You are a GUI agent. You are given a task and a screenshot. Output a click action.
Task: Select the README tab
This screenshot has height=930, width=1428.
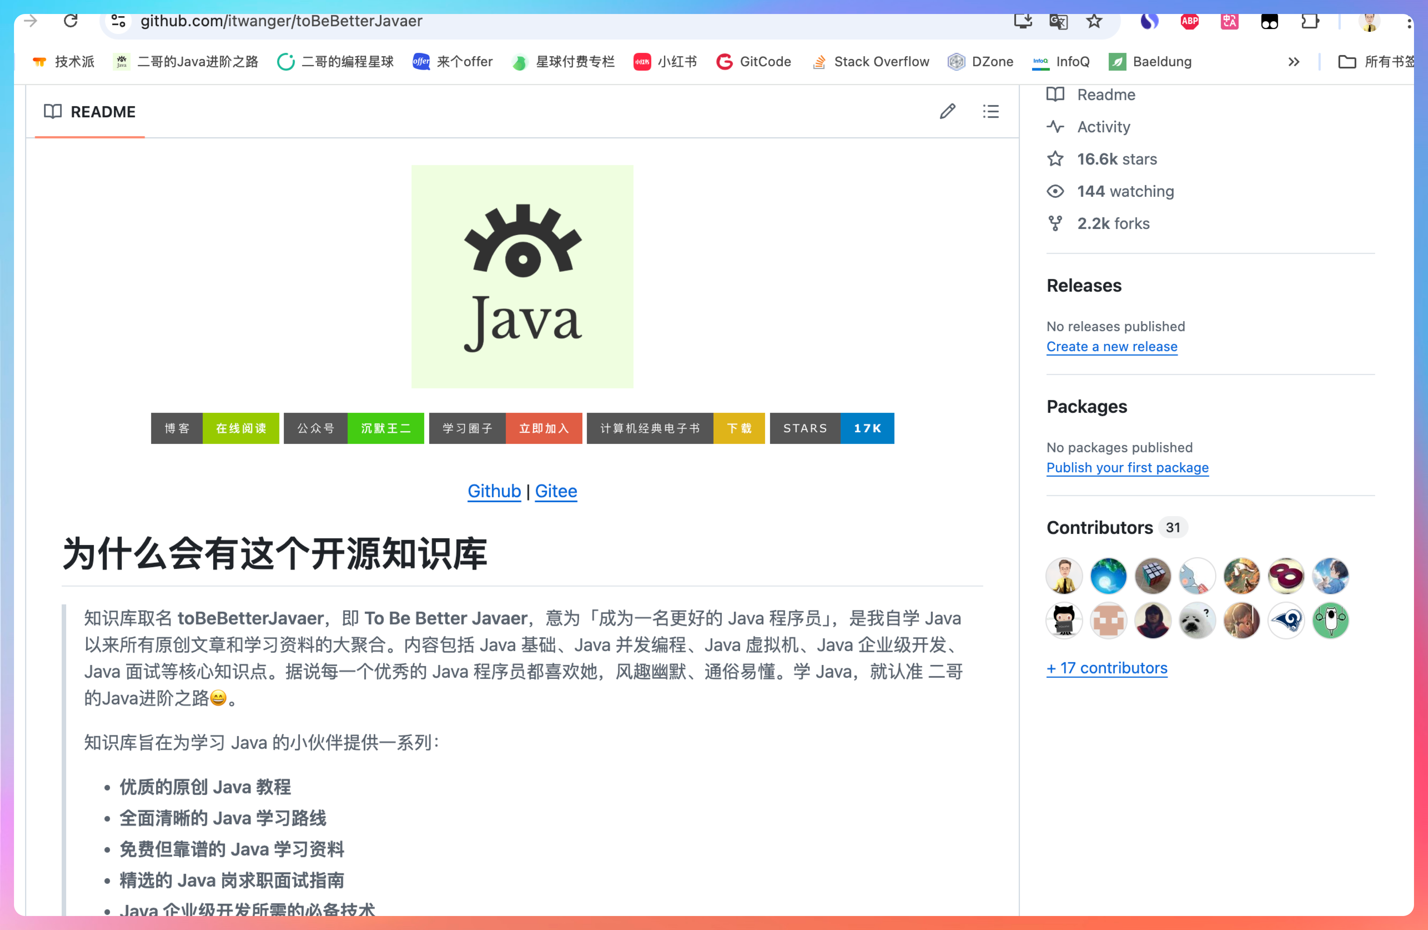(90, 112)
